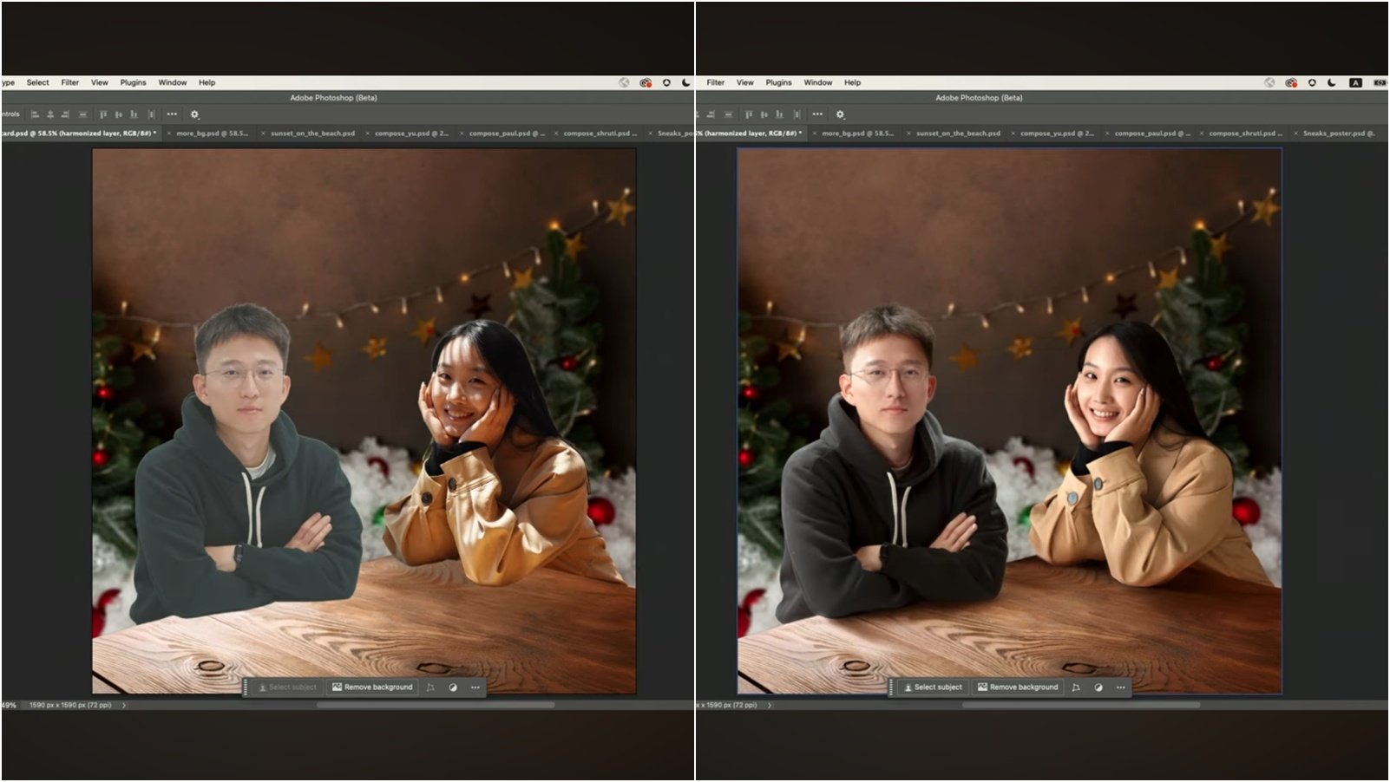This screenshot has width=1390, height=782.
Task: Switch to compose_yu.psd tab in right window
Action: [1057, 134]
